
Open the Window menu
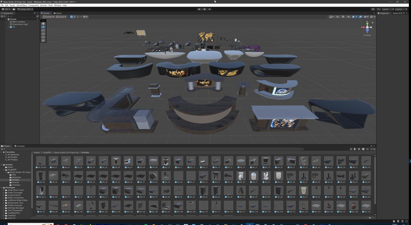point(58,5)
